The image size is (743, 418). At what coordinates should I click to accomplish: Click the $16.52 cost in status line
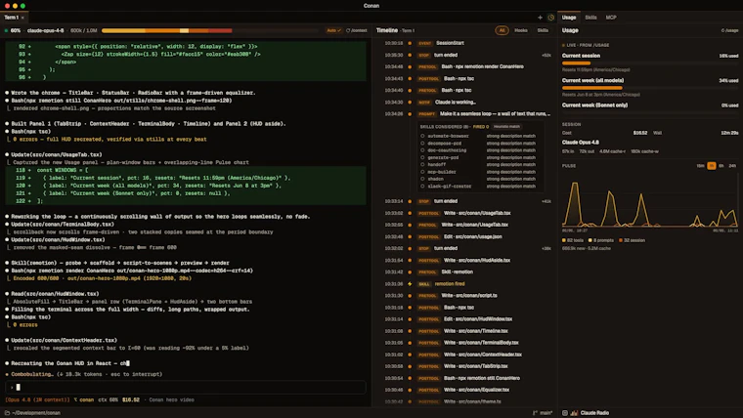coord(131,400)
